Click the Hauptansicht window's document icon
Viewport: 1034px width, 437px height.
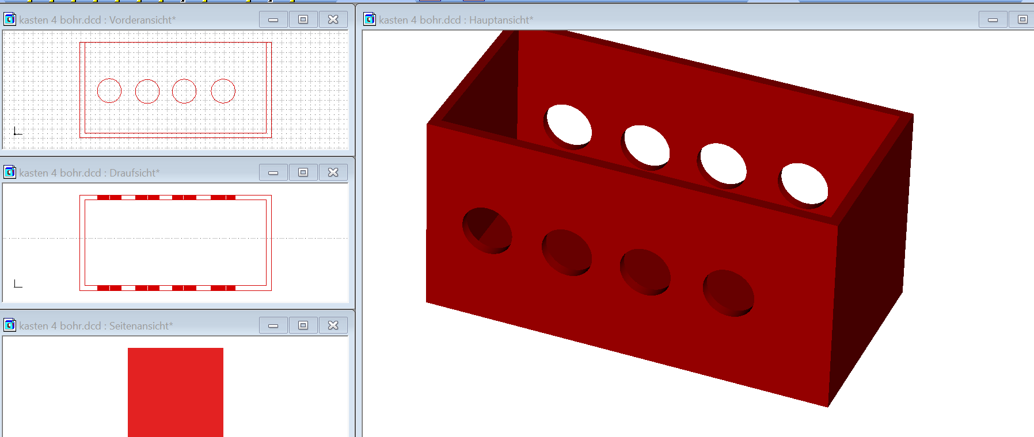point(370,20)
